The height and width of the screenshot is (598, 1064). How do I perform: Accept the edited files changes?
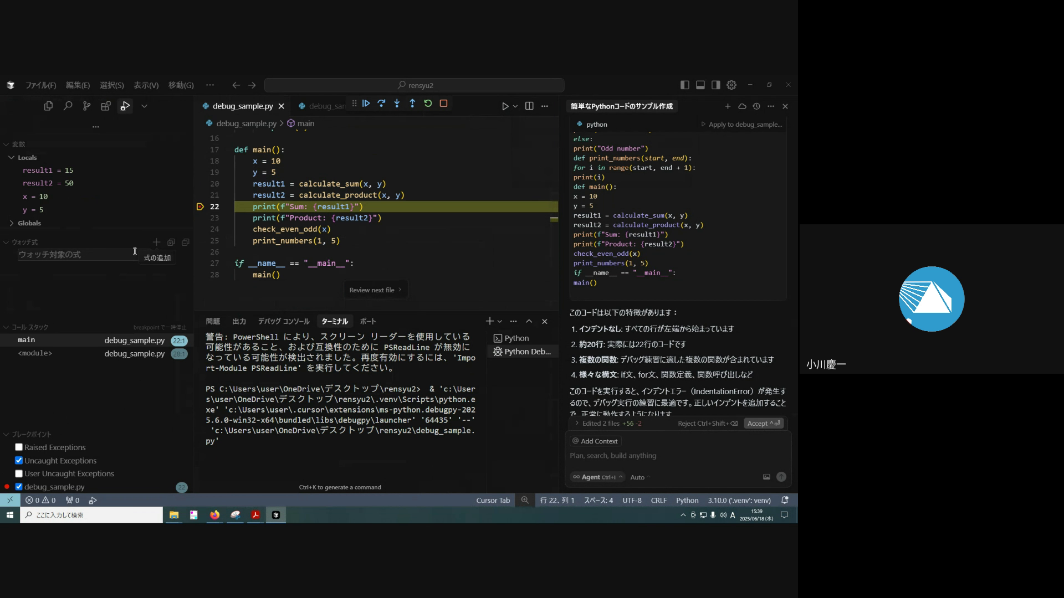pyautogui.click(x=763, y=424)
